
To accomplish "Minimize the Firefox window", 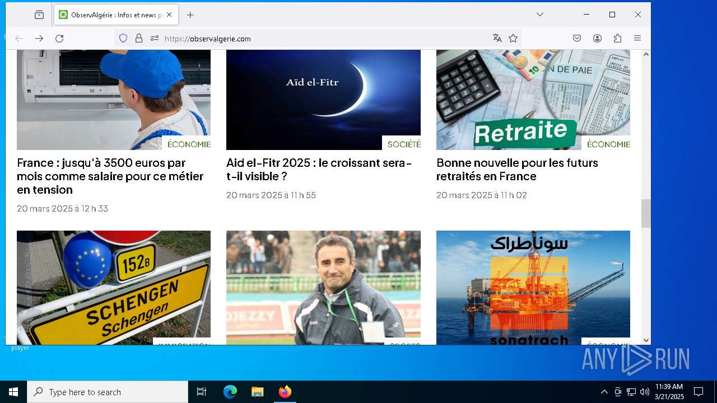I will (586, 15).
